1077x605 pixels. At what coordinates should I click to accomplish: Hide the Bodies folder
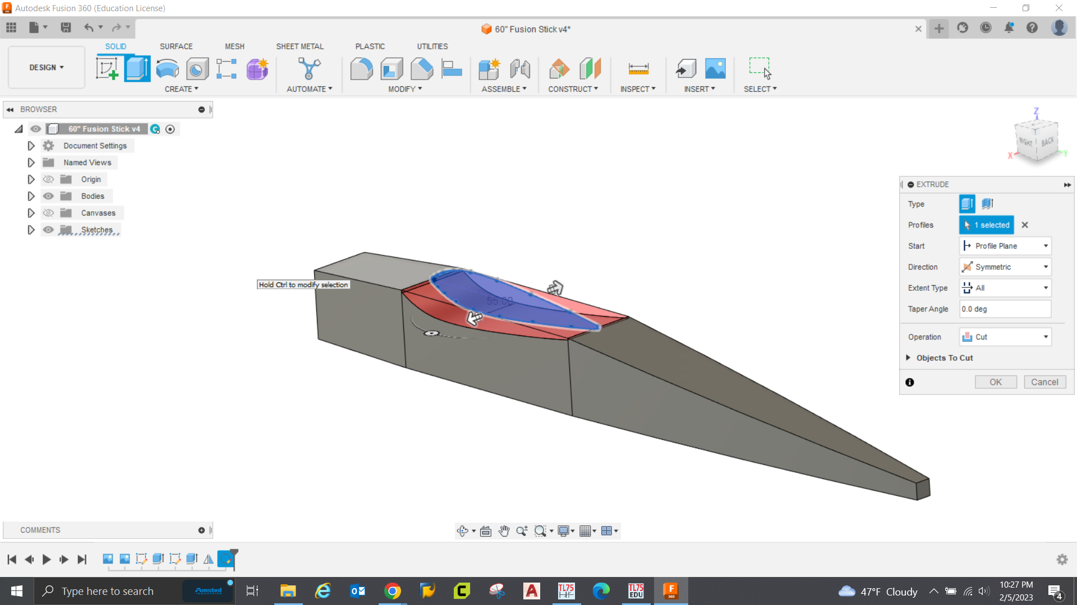48,196
